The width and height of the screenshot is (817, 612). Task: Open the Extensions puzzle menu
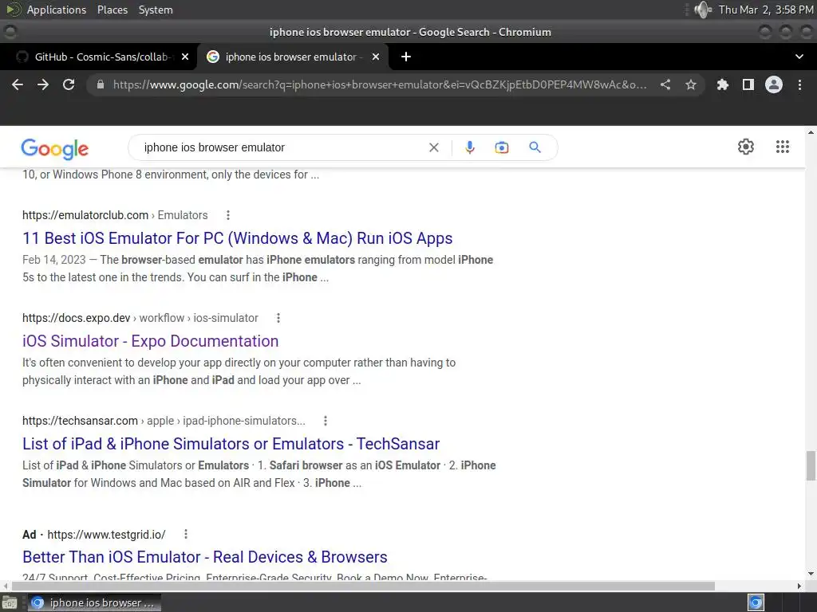(x=723, y=84)
